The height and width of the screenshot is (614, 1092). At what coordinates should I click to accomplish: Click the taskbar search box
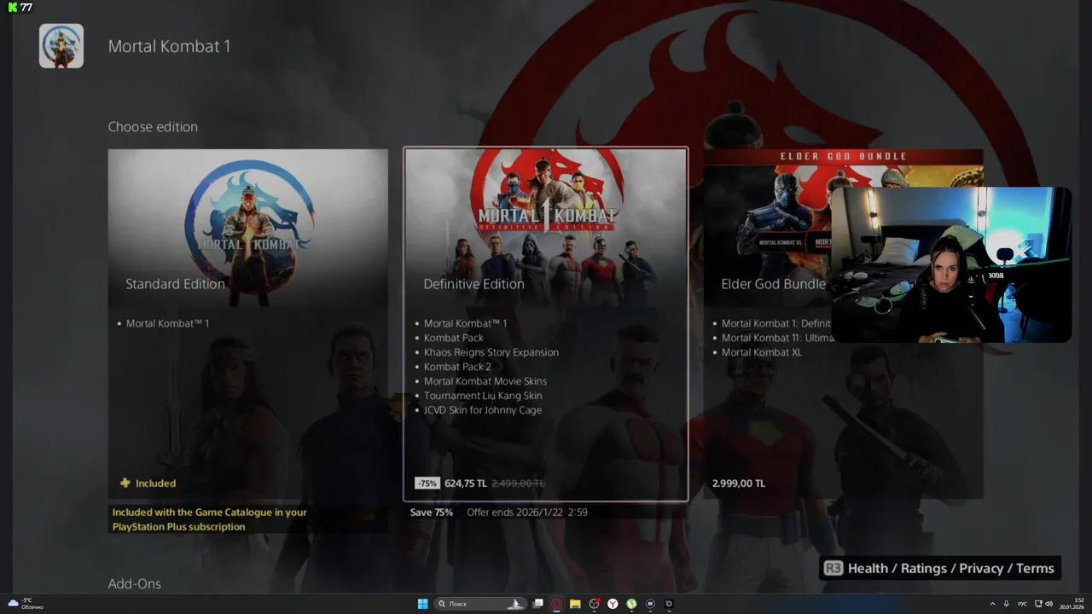point(479,604)
